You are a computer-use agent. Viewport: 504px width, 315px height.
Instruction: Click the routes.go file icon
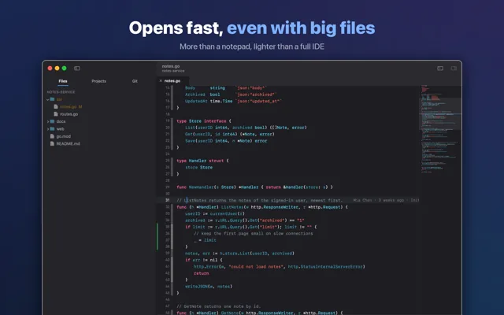(x=56, y=113)
